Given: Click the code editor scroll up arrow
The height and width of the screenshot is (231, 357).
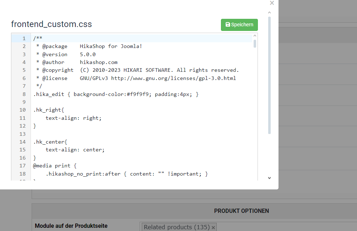Looking at the screenshot, I should [255, 36].
